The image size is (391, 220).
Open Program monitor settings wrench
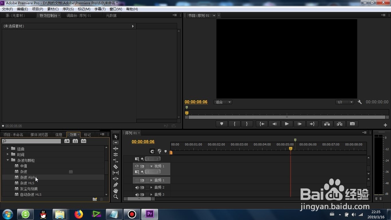tap(360, 102)
